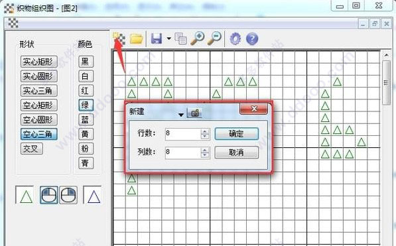Decrease 列数 with the down arrow
The height and width of the screenshot is (246, 396).
pyautogui.click(x=205, y=155)
